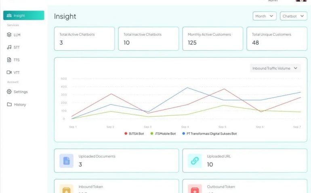311x193 pixels.
Task: Click the Total Active Chatbots card
Action: pos(84,39)
